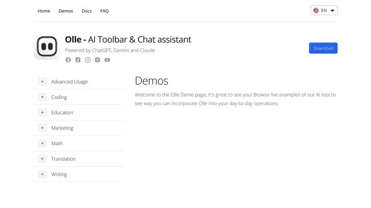
Task: Select the Coding category label
Action: pyautogui.click(x=59, y=97)
